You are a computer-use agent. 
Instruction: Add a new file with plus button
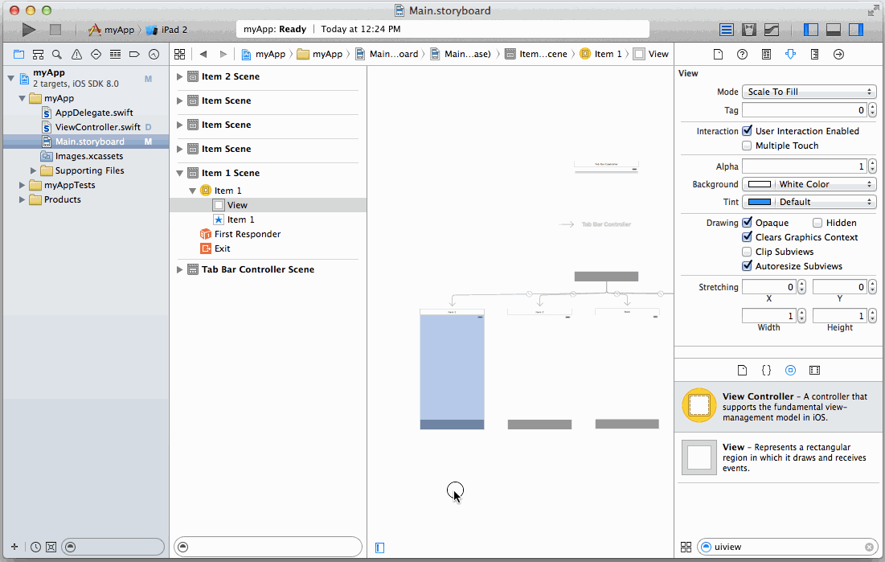(x=14, y=547)
